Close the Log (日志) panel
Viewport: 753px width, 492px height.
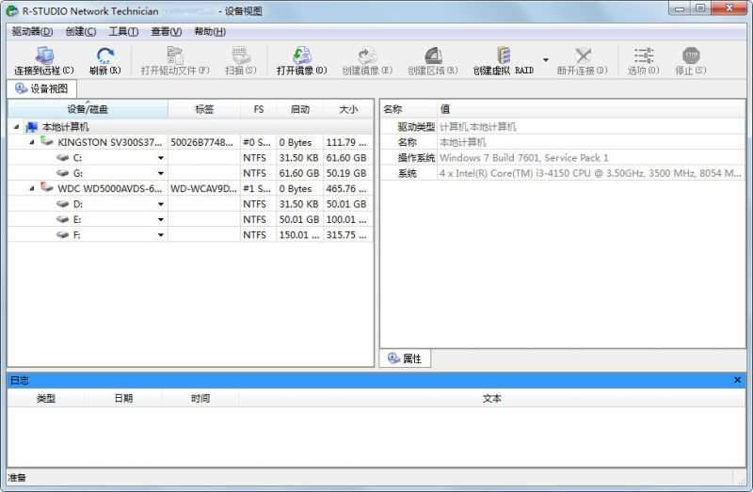[737, 380]
